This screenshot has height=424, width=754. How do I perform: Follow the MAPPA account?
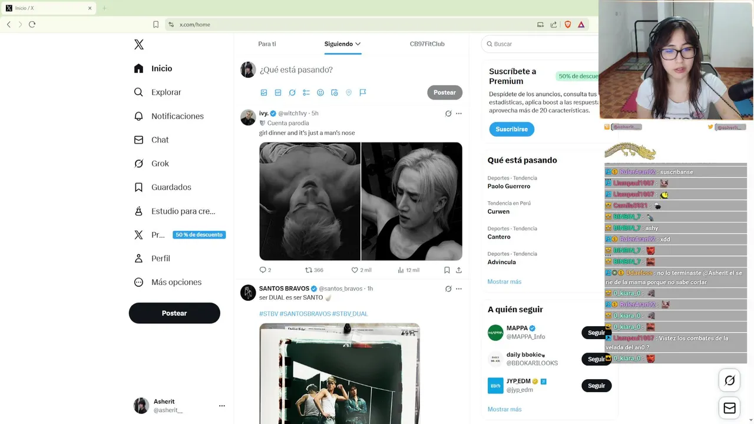(x=596, y=333)
